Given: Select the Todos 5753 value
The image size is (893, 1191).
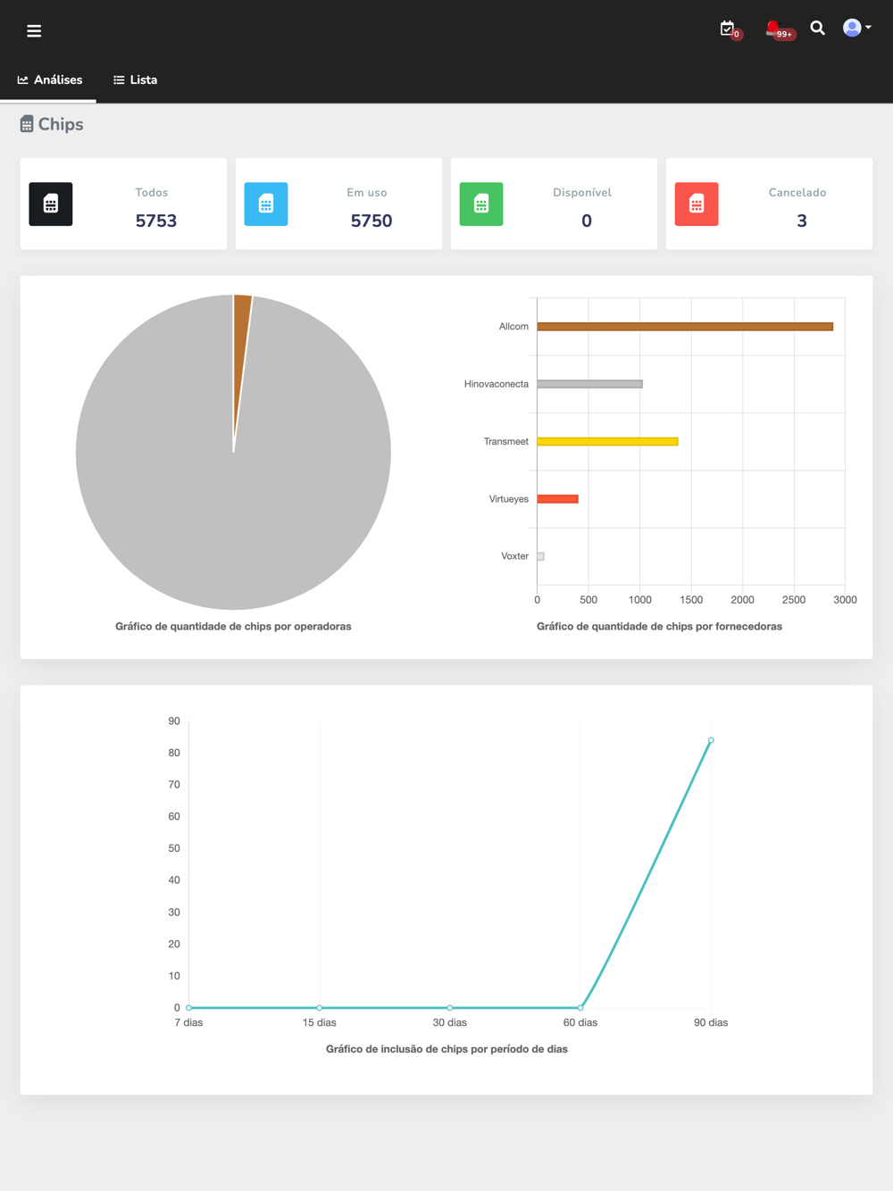Looking at the screenshot, I should tap(156, 221).
